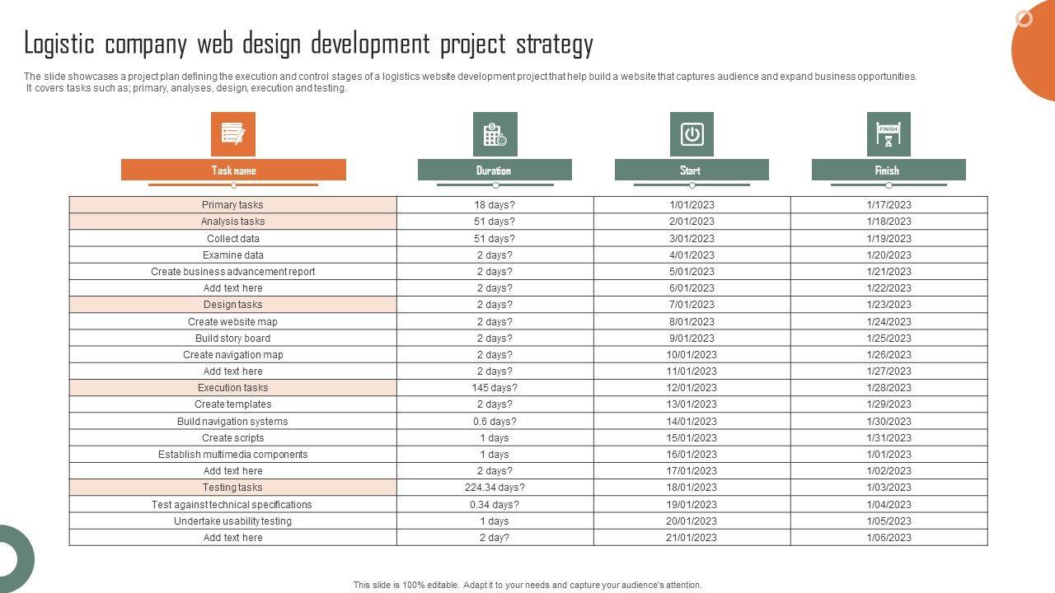The height and width of the screenshot is (593, 1055).
Task: Click start date "10/01/2023"
Action: (x=692, y=354)
